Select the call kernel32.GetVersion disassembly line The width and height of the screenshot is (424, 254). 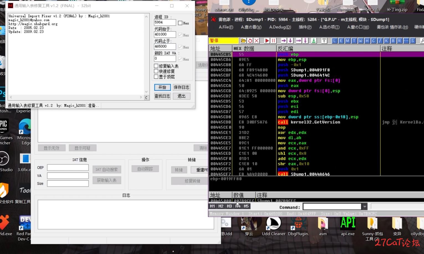pos(316,122)
